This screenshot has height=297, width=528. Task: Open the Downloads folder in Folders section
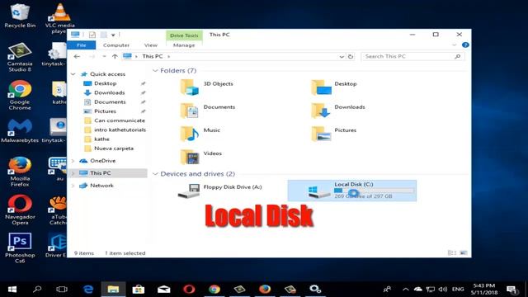click(x=337, y=110)
